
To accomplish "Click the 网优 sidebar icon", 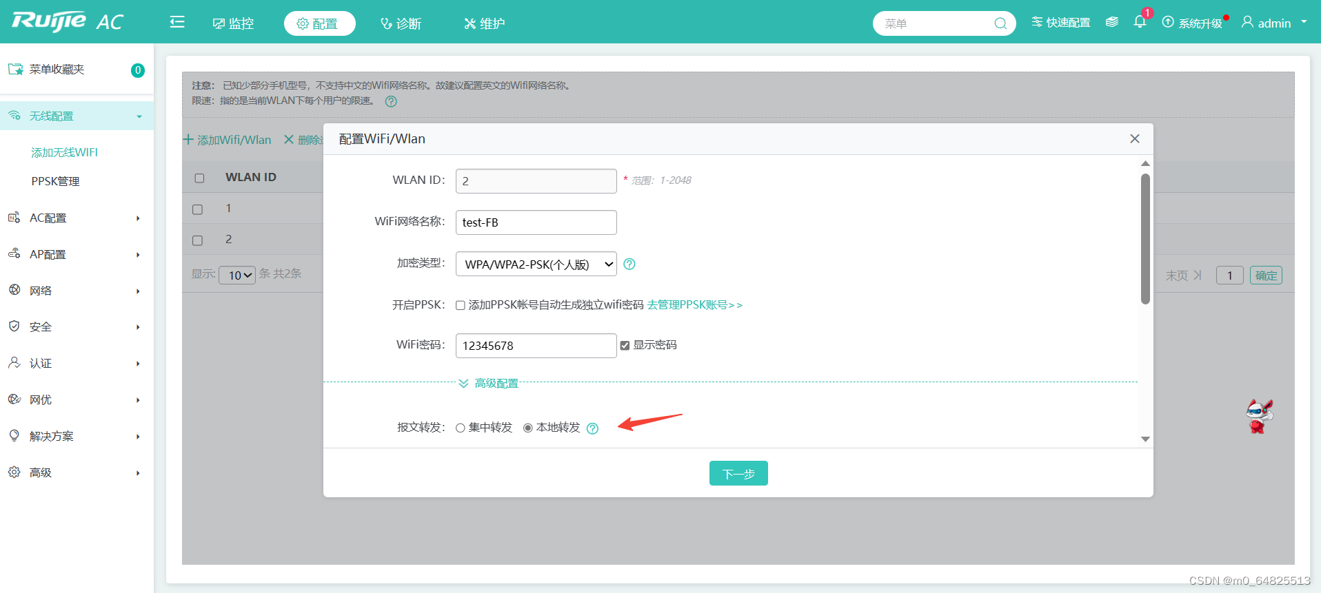I will tap(14, 399).
